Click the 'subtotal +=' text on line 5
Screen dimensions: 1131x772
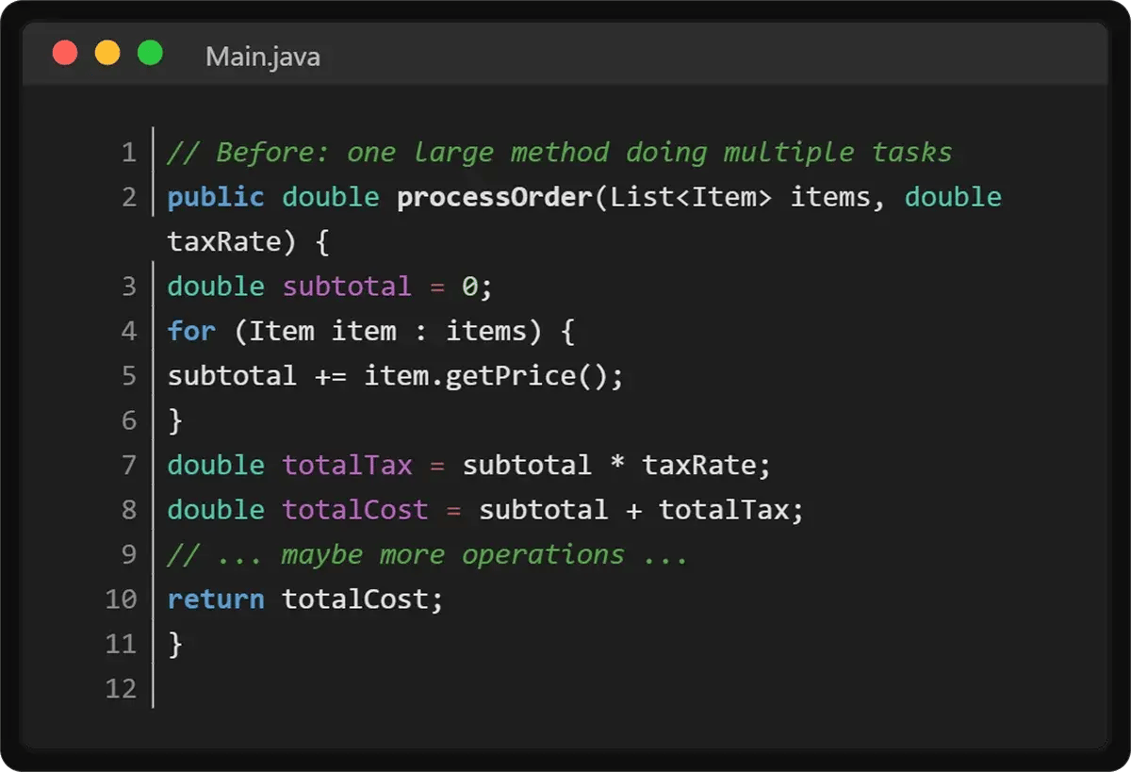(256, 376)
